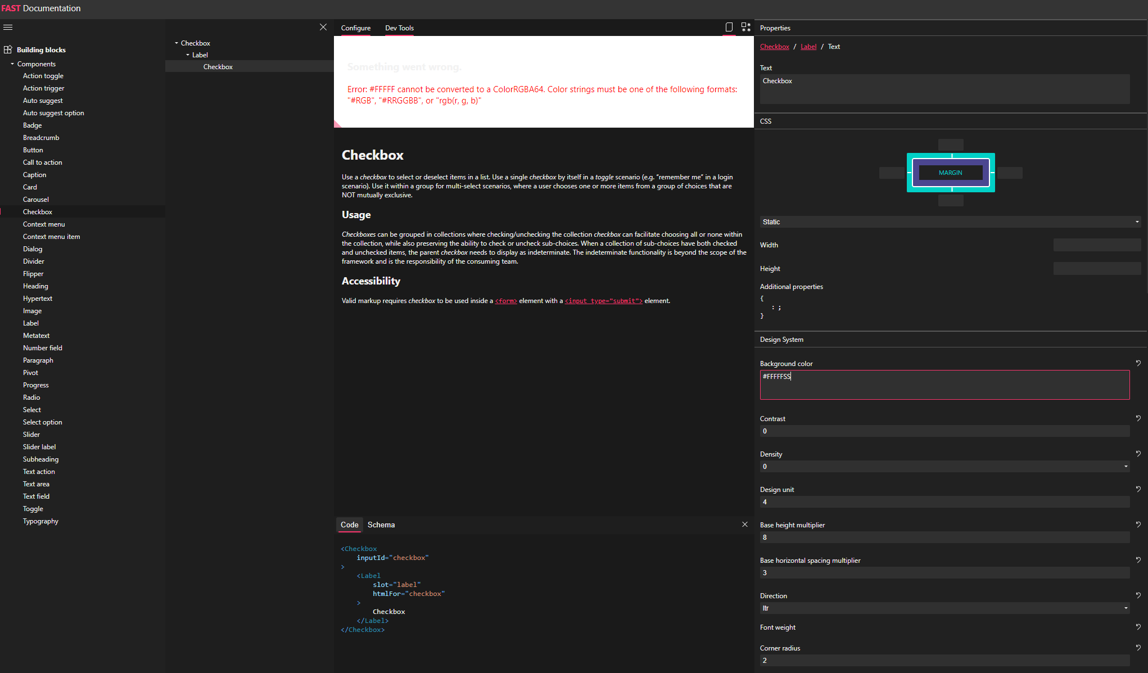The height and width of the screenshot is (673, 1148).
Task: Switch to the Dev Tools tab
Action: pyautogui.click(x=399, y=28)
